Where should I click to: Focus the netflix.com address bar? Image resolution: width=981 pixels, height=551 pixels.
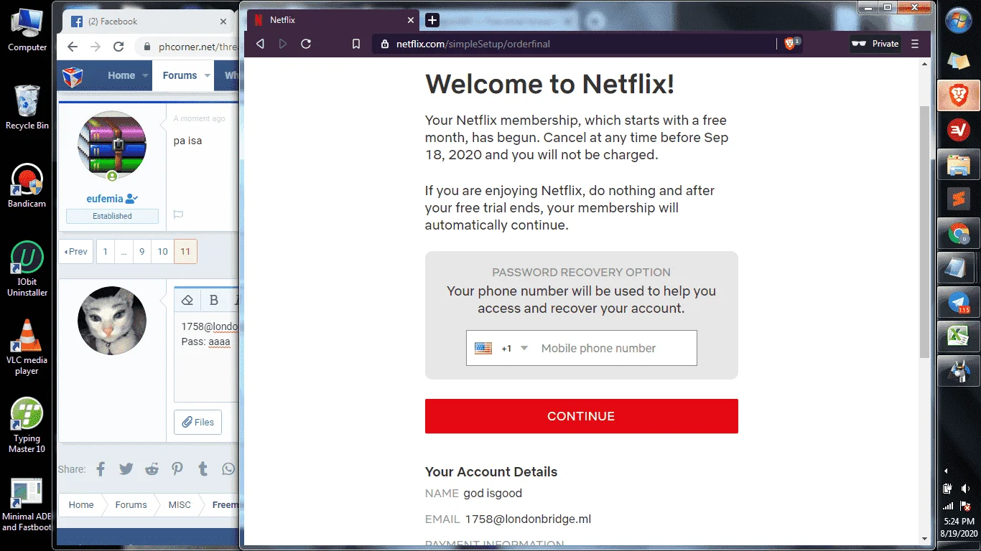click(x=575, y=44)
